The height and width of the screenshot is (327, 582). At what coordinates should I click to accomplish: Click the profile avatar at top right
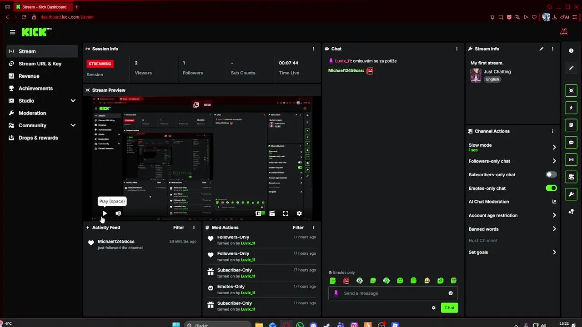click(564, 32)
